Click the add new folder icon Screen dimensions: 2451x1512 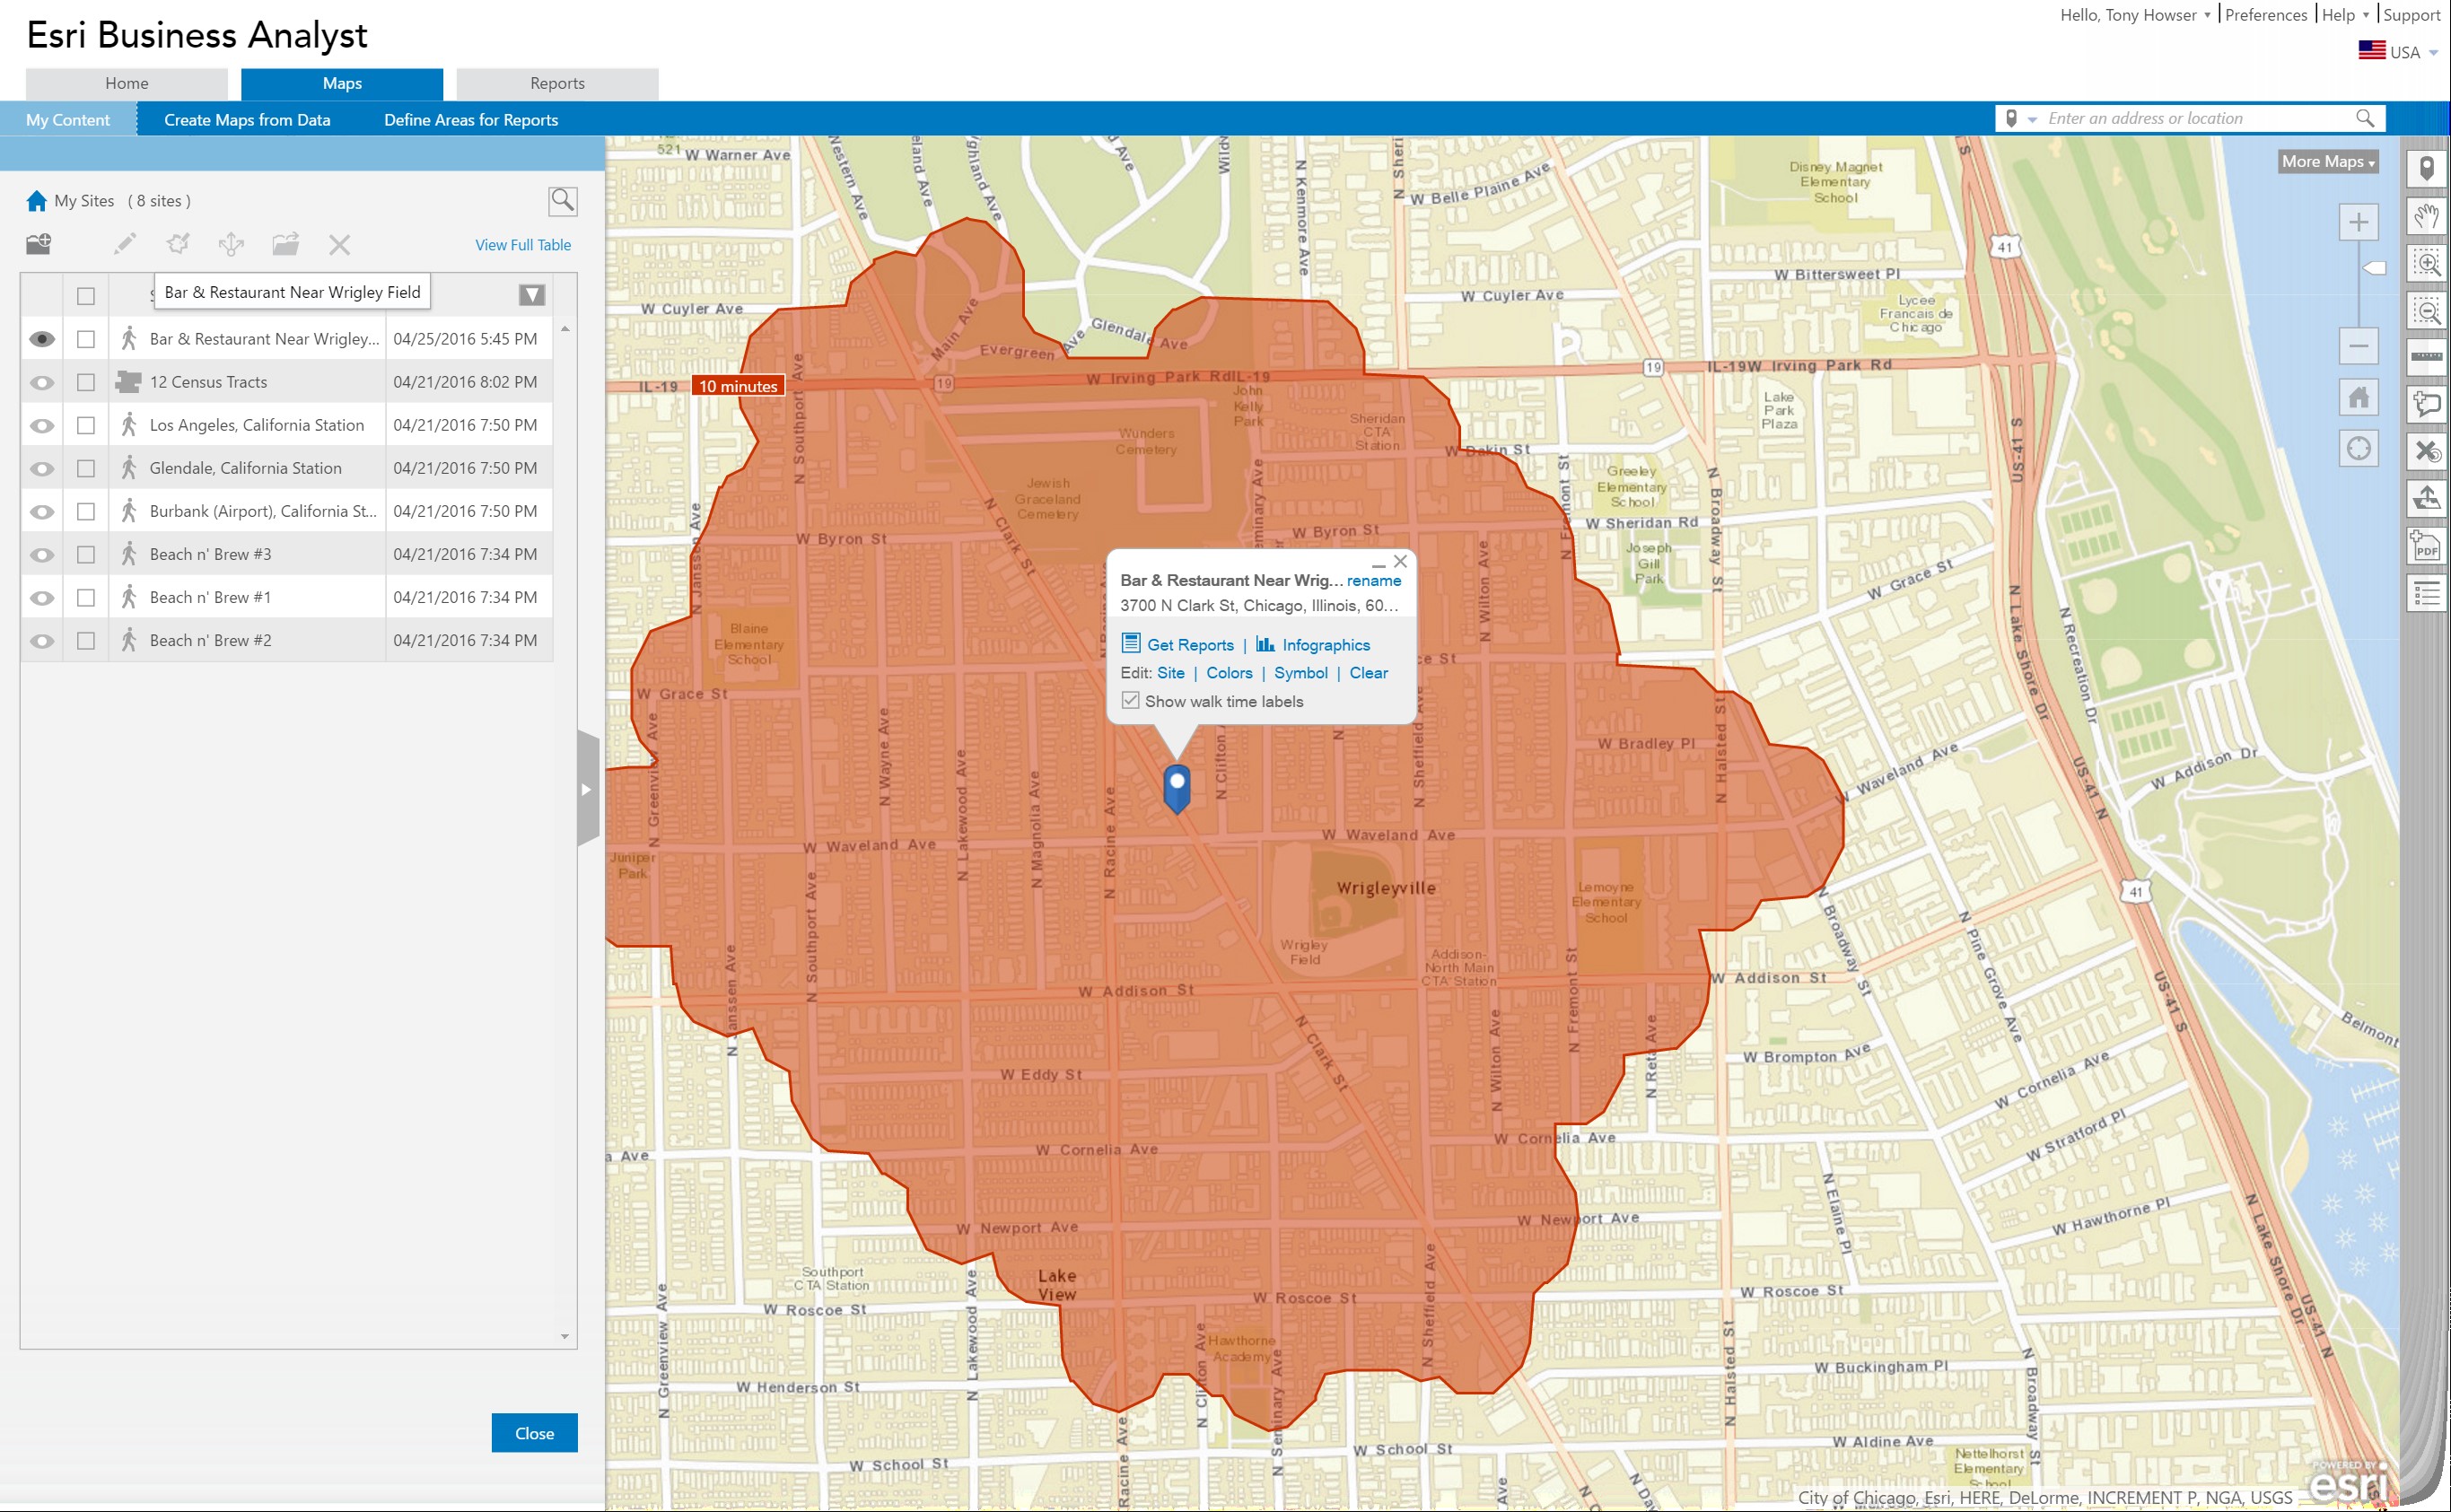[x=39, y=243]
